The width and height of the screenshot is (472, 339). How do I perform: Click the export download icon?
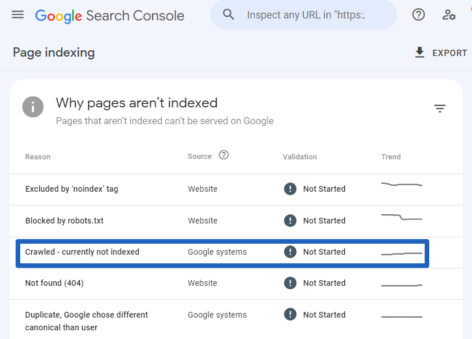(419, 53)
